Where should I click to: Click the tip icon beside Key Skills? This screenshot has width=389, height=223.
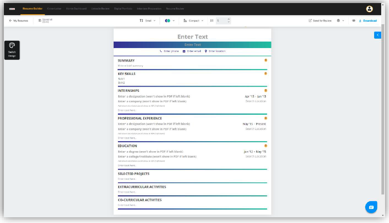[266, 74]
